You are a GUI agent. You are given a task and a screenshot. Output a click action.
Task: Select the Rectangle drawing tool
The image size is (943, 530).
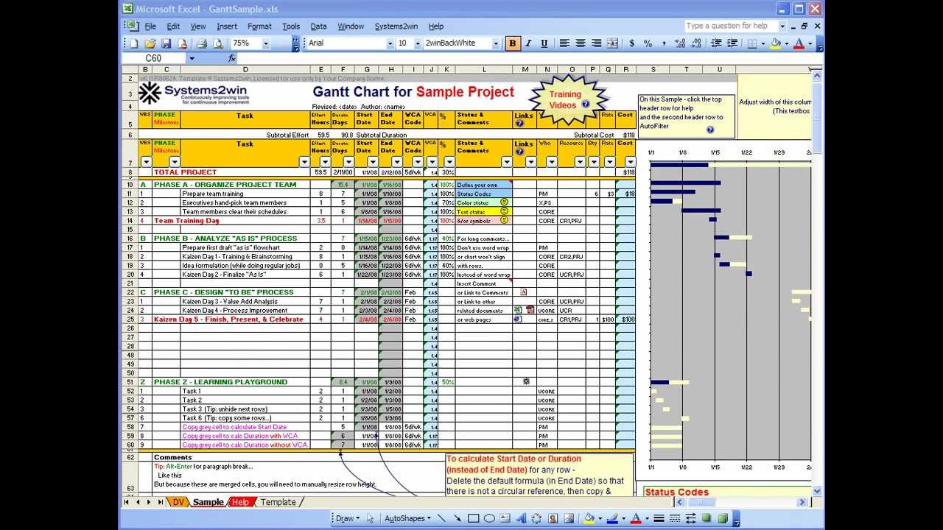pos(474,518)
